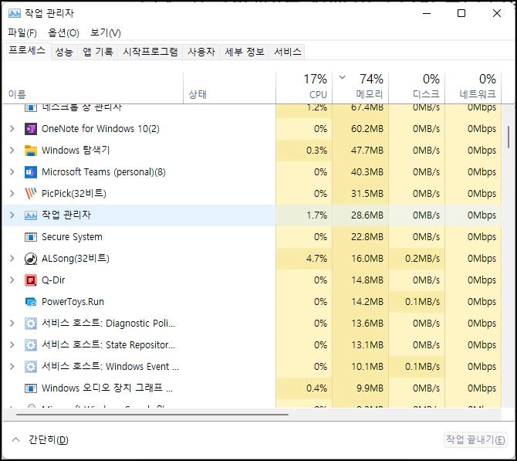Click PicPick's 31.5MB memory value
Viewport: 517px width, 461px height.
point(367,194)
